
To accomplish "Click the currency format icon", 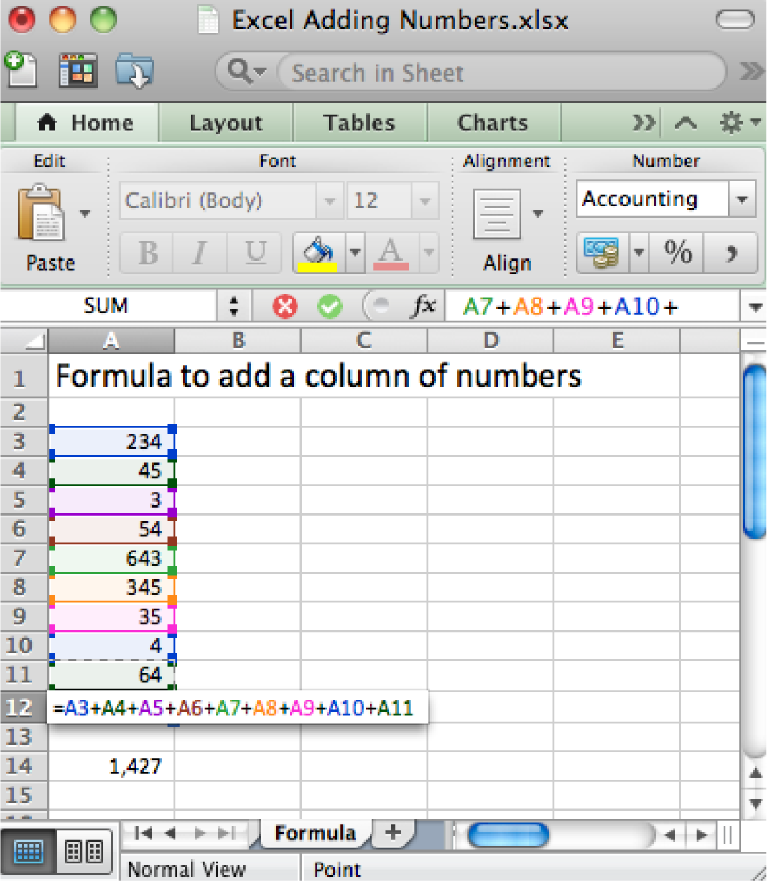I will (602, 253).
